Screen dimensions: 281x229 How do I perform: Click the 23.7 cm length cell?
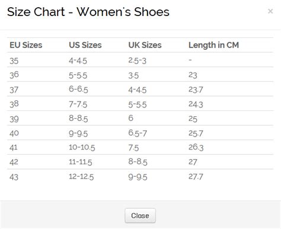pyautogui.click(x=196, y=90)
